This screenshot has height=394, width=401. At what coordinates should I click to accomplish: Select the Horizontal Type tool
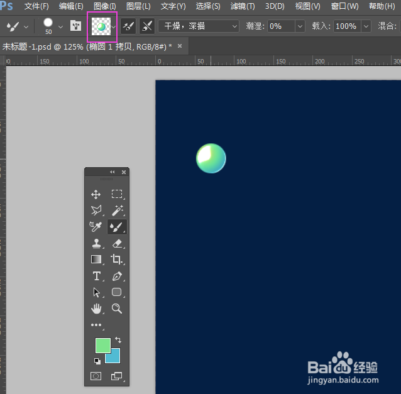96,276
